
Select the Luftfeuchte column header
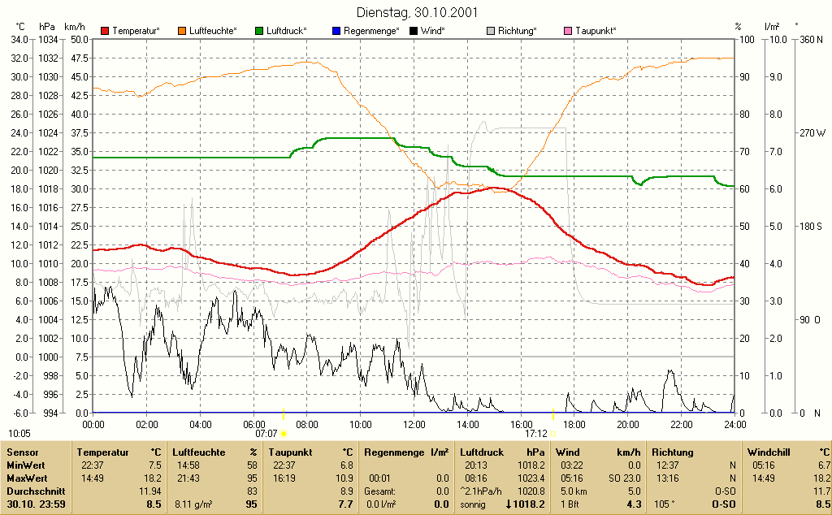click(x=198, y=452)
